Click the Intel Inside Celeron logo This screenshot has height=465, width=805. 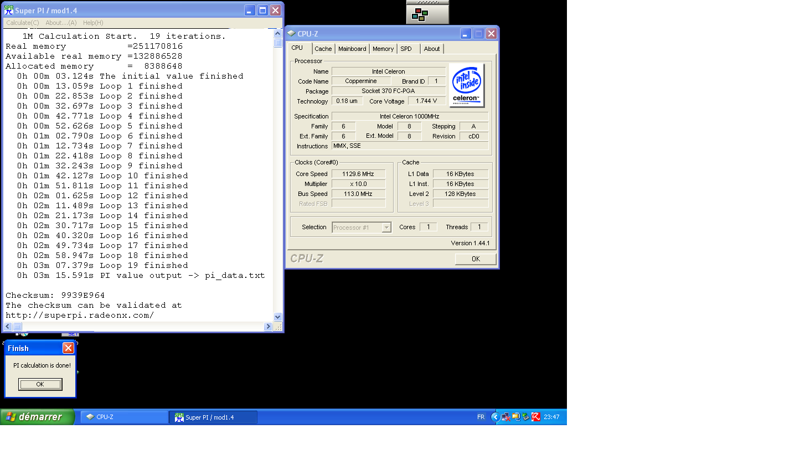click(467, 85)
